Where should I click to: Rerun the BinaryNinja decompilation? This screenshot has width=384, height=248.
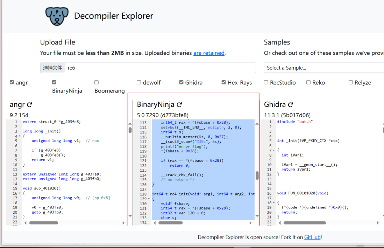point(179,105)
